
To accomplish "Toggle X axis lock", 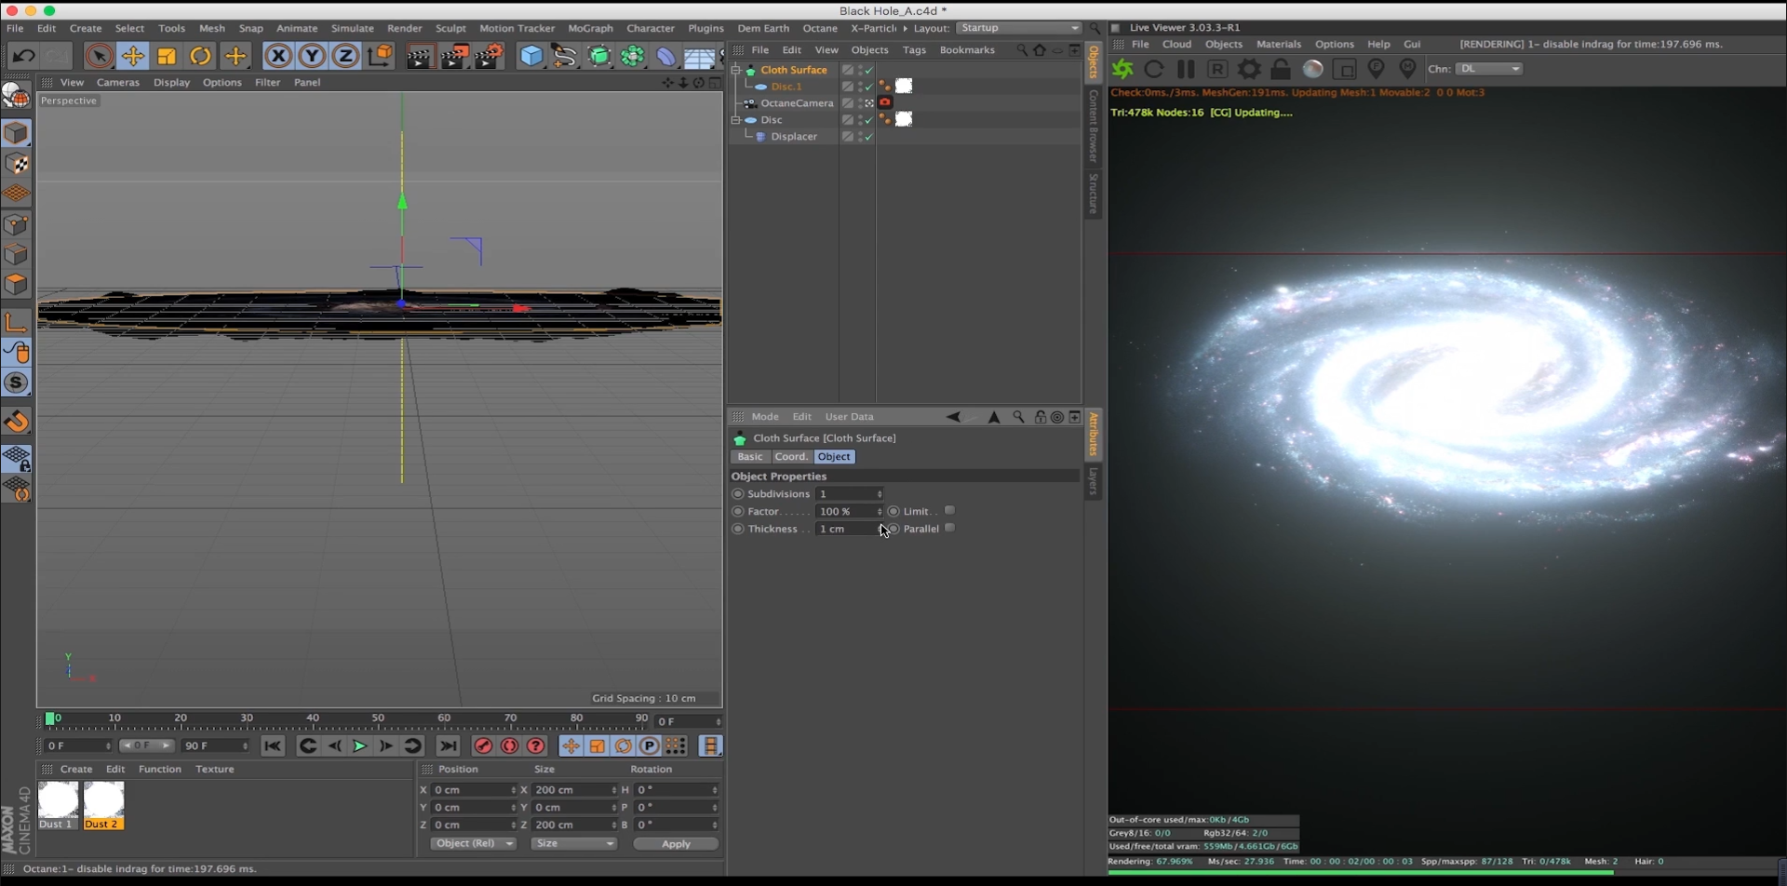I will (277, 56).
